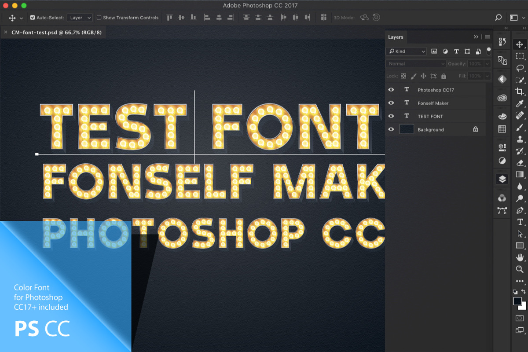This screenshot has height=352, width=528.
Task: Open the Opacity slider dropdown arrow
Action: 487,64
